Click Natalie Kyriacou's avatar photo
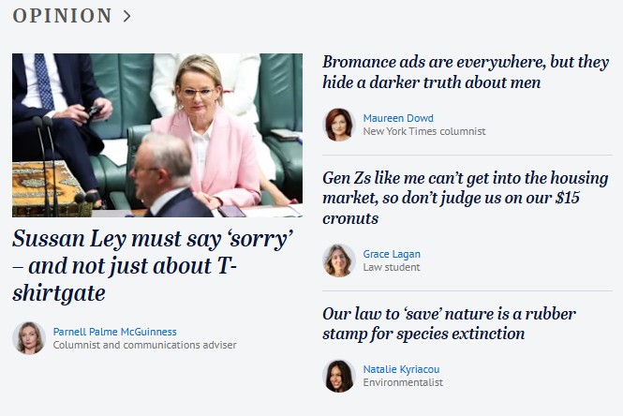Screen dimensions: 623x416 339,376
